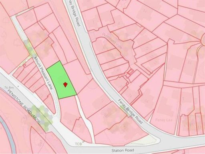
Task: Click the red marker in green plot
Action: [65, 85]
